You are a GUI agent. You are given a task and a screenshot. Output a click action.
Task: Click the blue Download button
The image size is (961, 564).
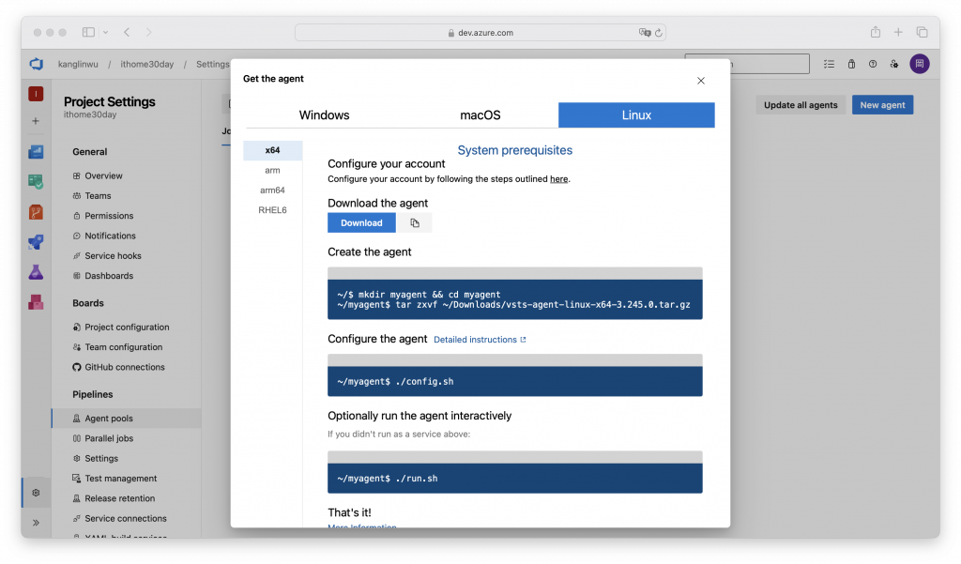click(x=361, y=223)
